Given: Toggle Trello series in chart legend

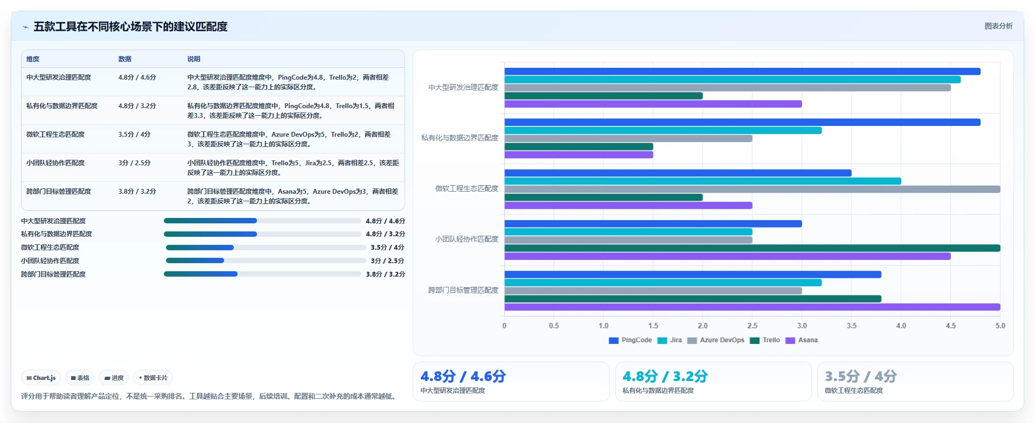Looking at the screenshot, I should (765, 340).
